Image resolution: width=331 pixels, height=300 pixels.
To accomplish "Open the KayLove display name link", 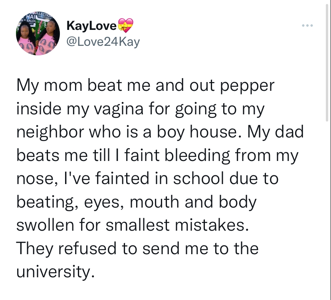I will point(91,26).
